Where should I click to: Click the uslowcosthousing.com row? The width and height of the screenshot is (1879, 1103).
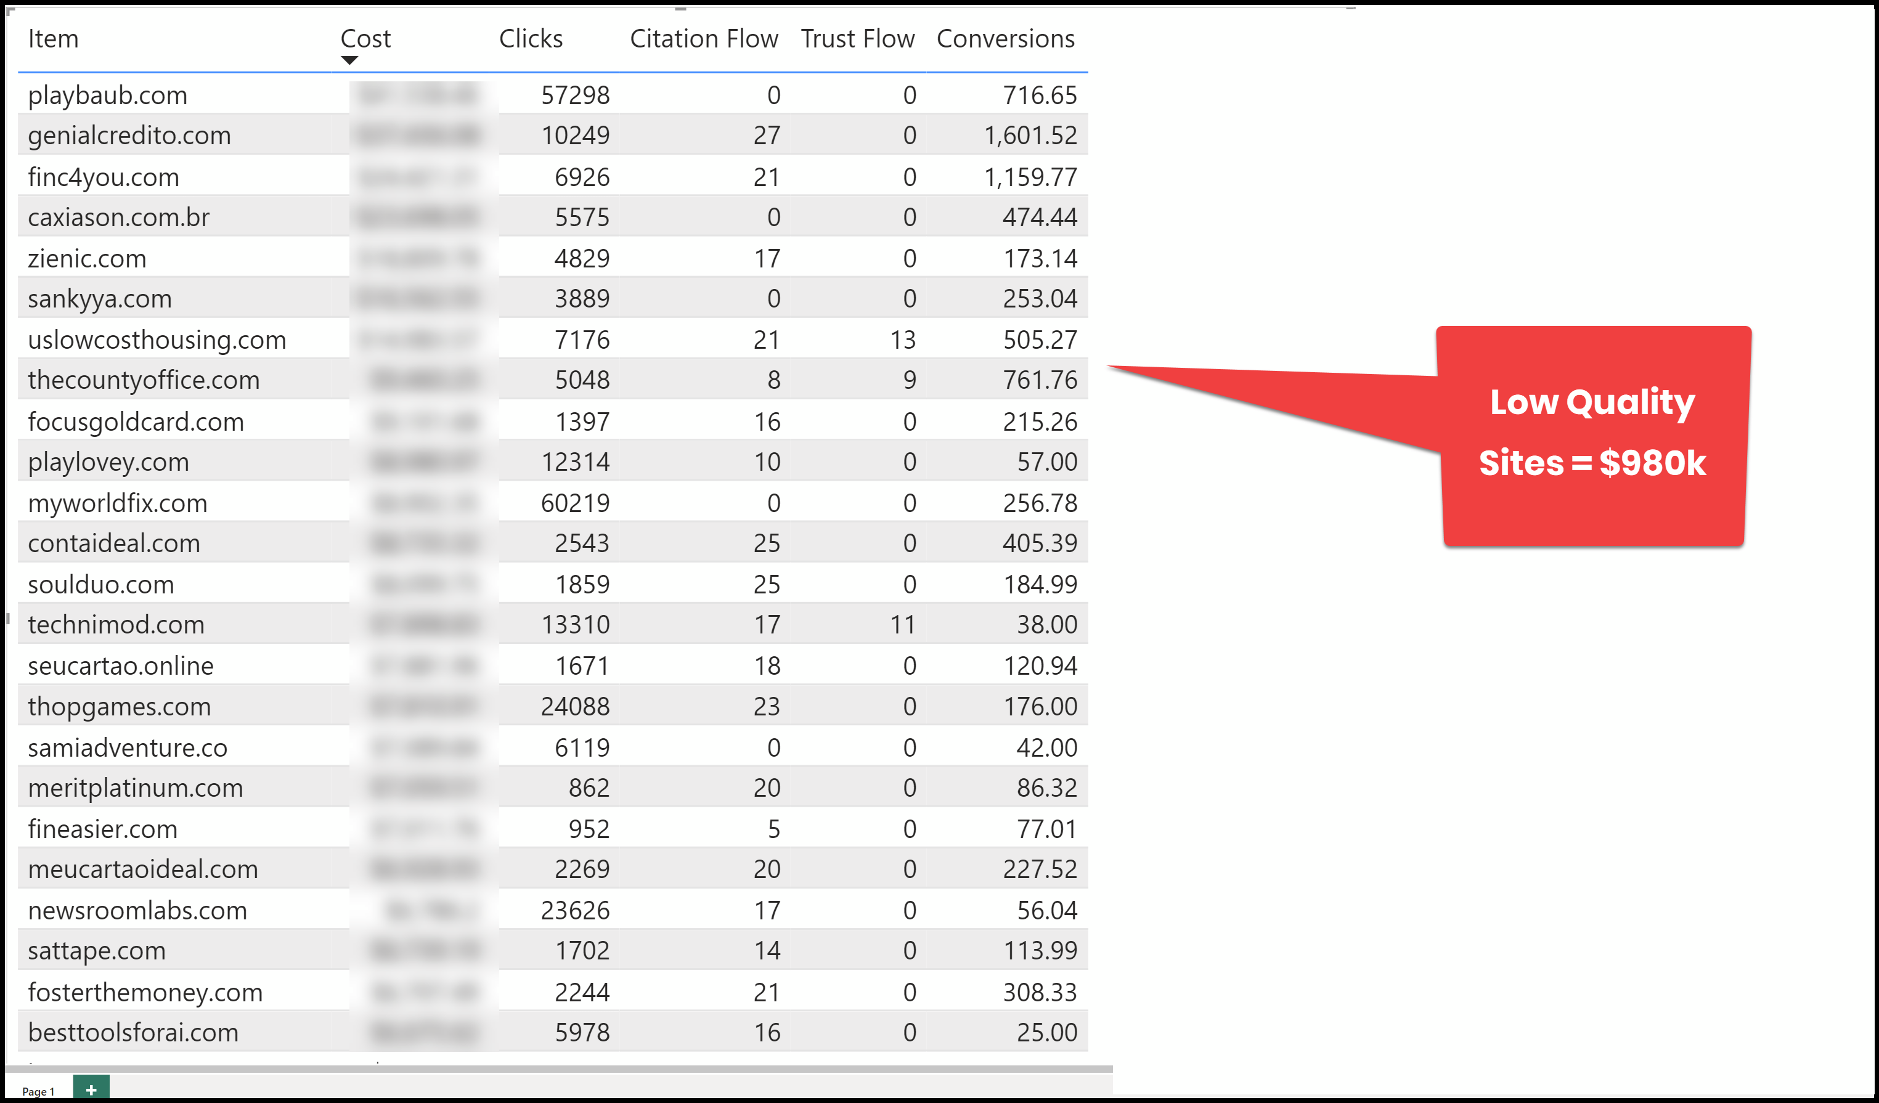click(x=157, y=340)
